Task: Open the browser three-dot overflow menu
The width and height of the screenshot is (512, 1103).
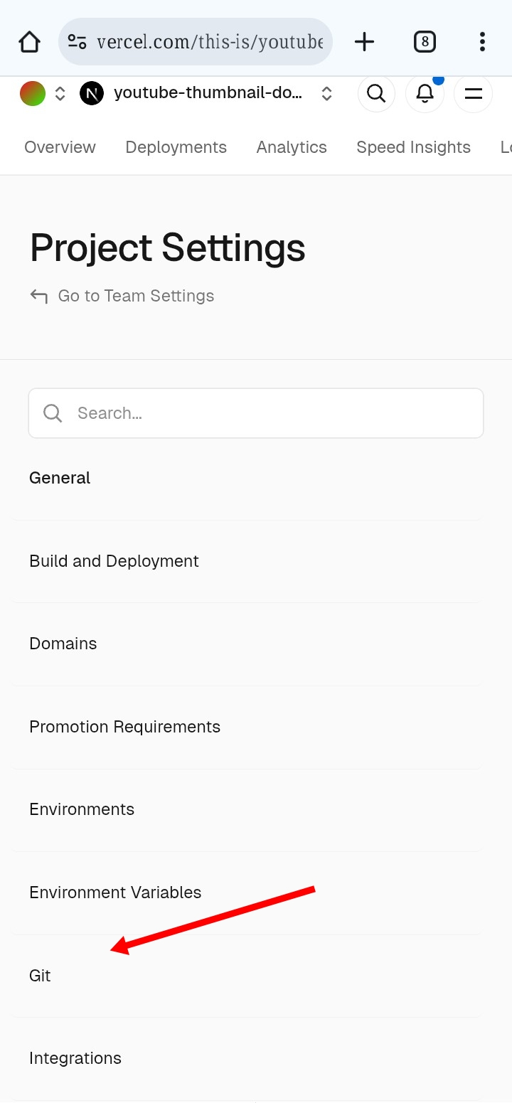Action: click(482, 42)
